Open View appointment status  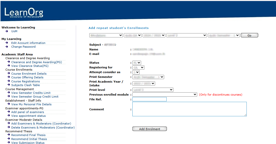[x=29, y=116]
